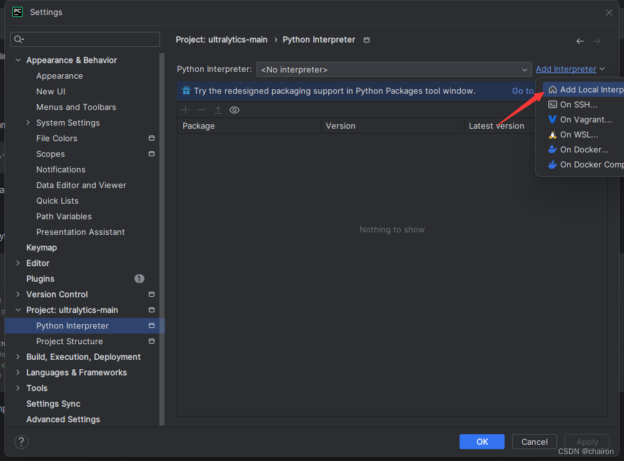Image resolution: width=624 pixels, height=461 pixels.
Task: Click the project icon in the selected Python Interpreter row
Action: tap(151, 325)
